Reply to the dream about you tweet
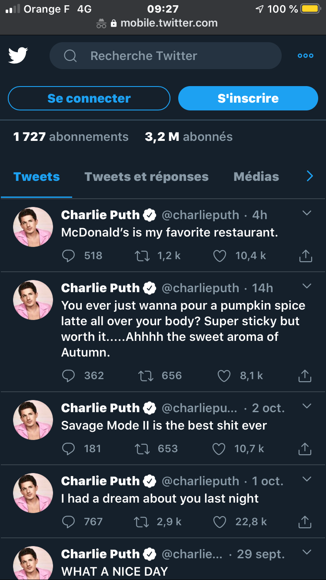 (69, 522)
